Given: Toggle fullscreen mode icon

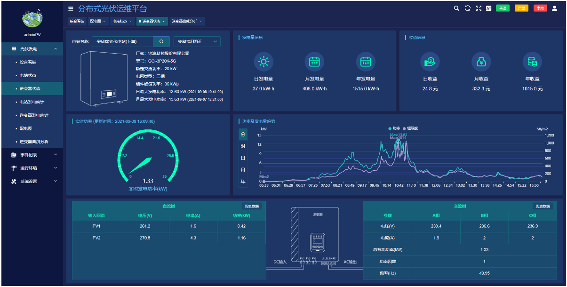Looking at the screenshot, I should [x=479, y=8].
